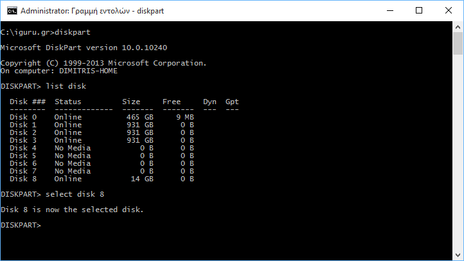Click the '9 MB' free value of Disk 0
The height and width of the screenshot is (261, 464).
pyautogui.click(x=185, y=117)
